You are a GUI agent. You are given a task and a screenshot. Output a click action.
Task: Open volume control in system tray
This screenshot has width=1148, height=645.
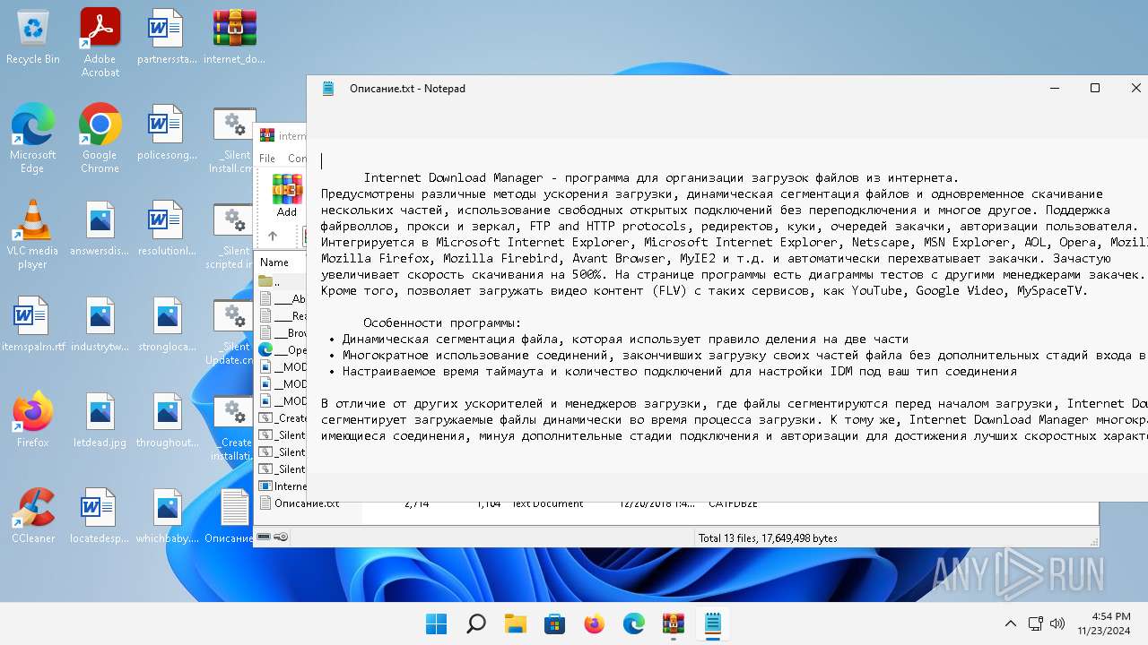click(x=1057, y=623)
